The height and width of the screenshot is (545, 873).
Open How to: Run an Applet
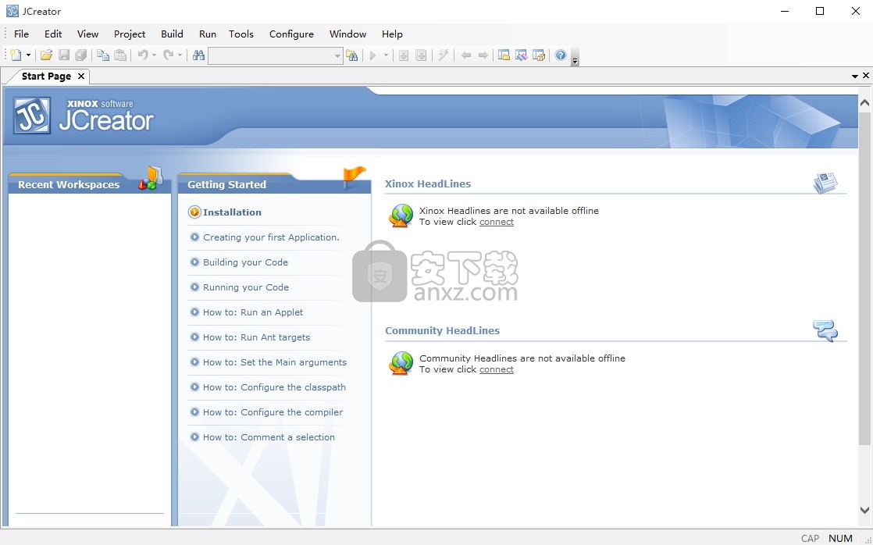click(x=253, y=312)
